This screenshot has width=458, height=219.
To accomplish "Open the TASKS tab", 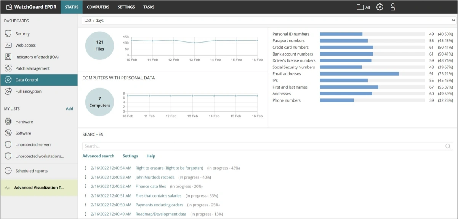I will pos(149,7).
